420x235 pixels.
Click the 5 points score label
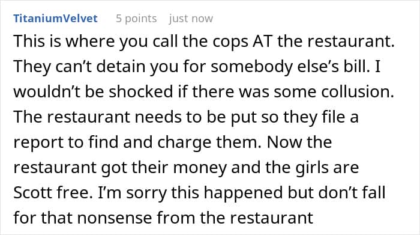[136, 19]
